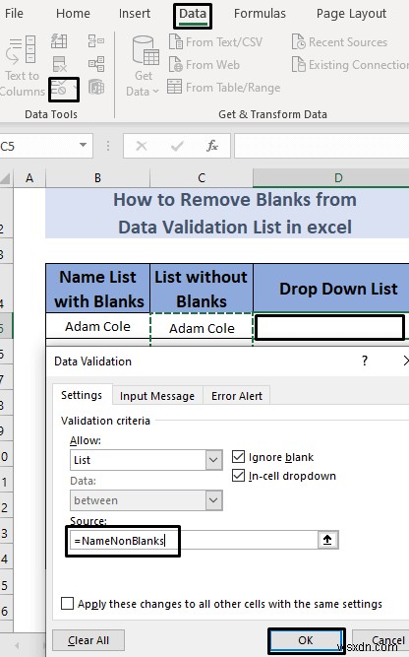Open the Data Validation ribbon dropdown arrow
Viewport: 409px width, 657px height.
pyautogui.click(x=75, y=88)
